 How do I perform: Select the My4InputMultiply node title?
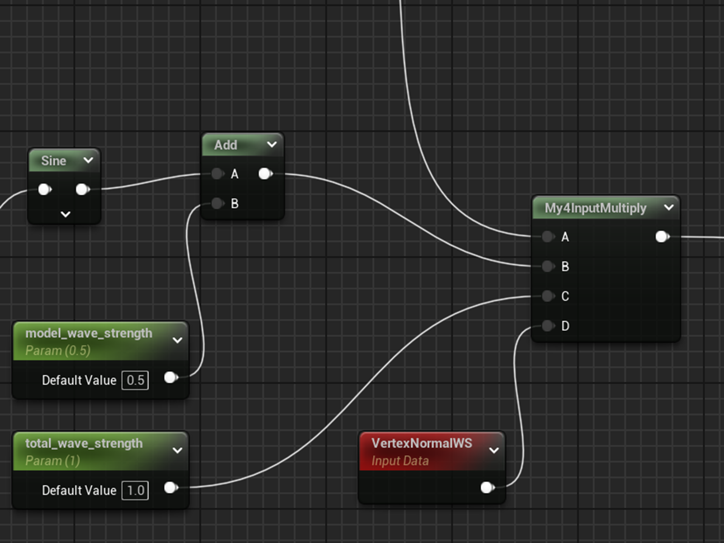[595, 208]
